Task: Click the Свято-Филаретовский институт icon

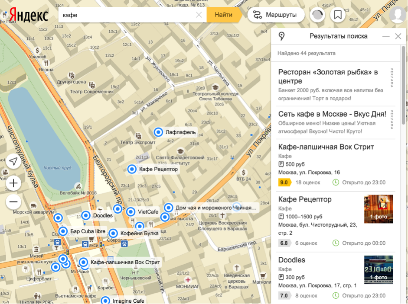Action: pyautogui.click(x=180, y=151)
